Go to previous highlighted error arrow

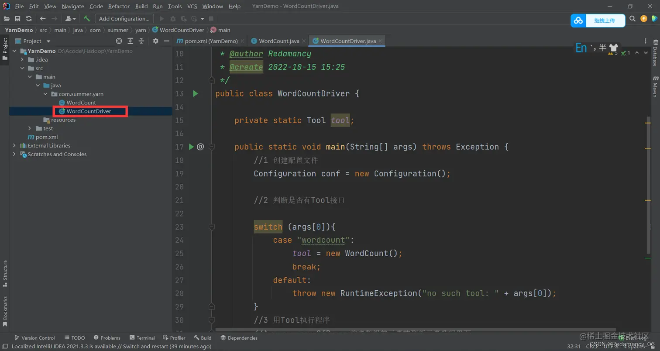(x=637, y=53)
